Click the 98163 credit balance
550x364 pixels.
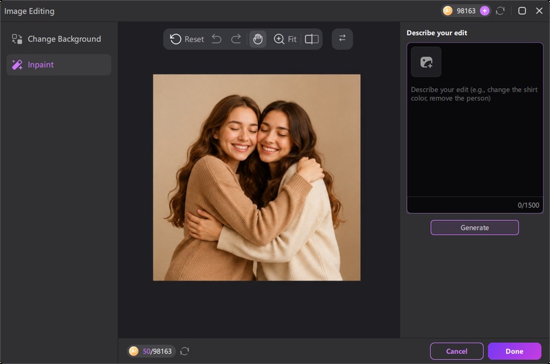coord(466,11)
